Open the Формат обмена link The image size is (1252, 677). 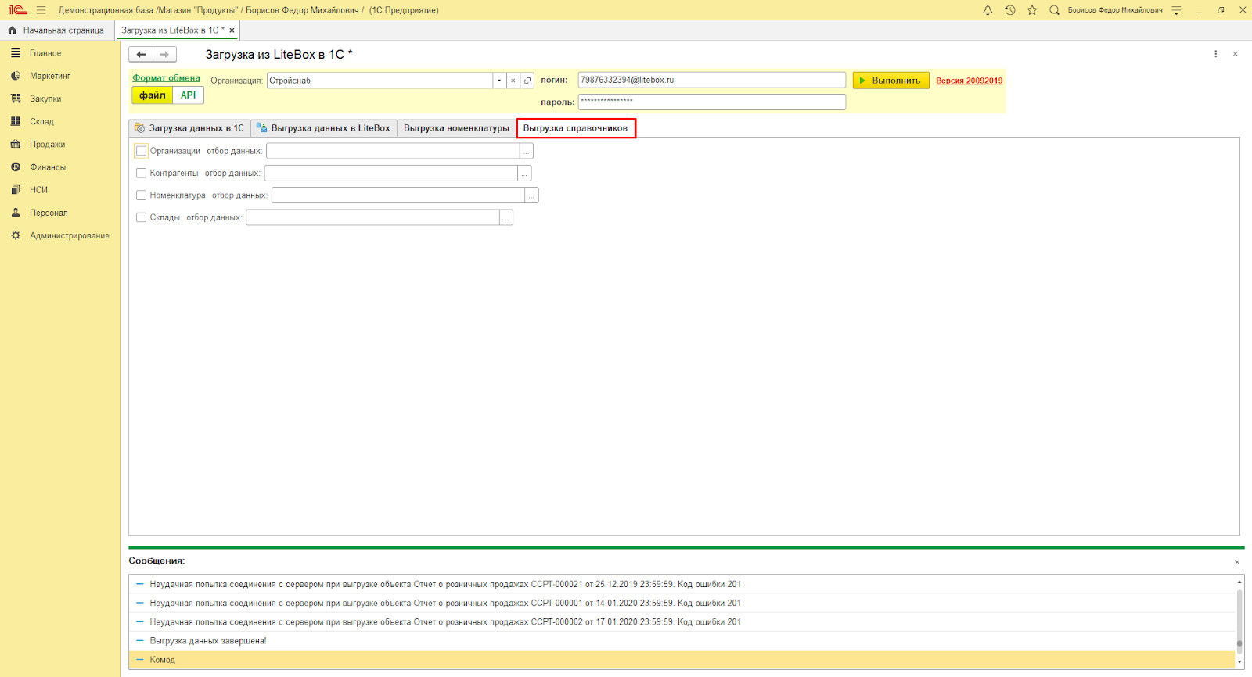(x=166, y=78)
